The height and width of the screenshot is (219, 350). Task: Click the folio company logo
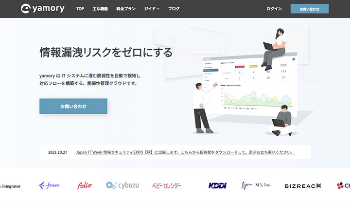pos(85,185)
